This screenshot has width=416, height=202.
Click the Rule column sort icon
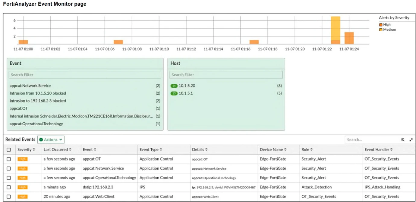coord(311,150)
